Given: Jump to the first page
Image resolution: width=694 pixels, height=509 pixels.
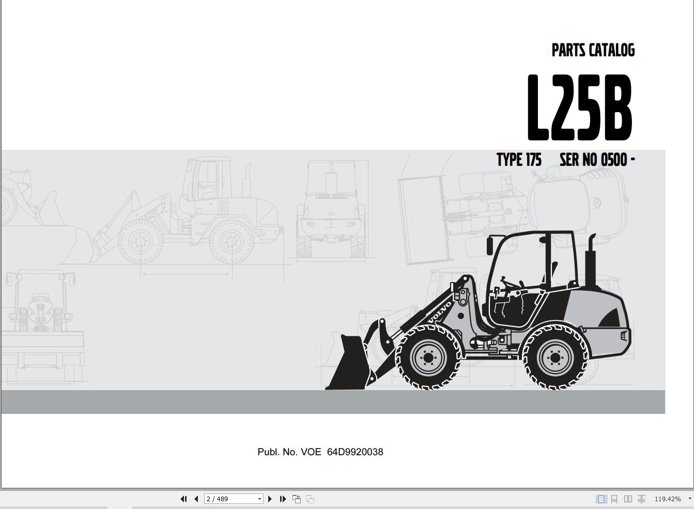Looking at the screenshot, I should pos(183,499).
